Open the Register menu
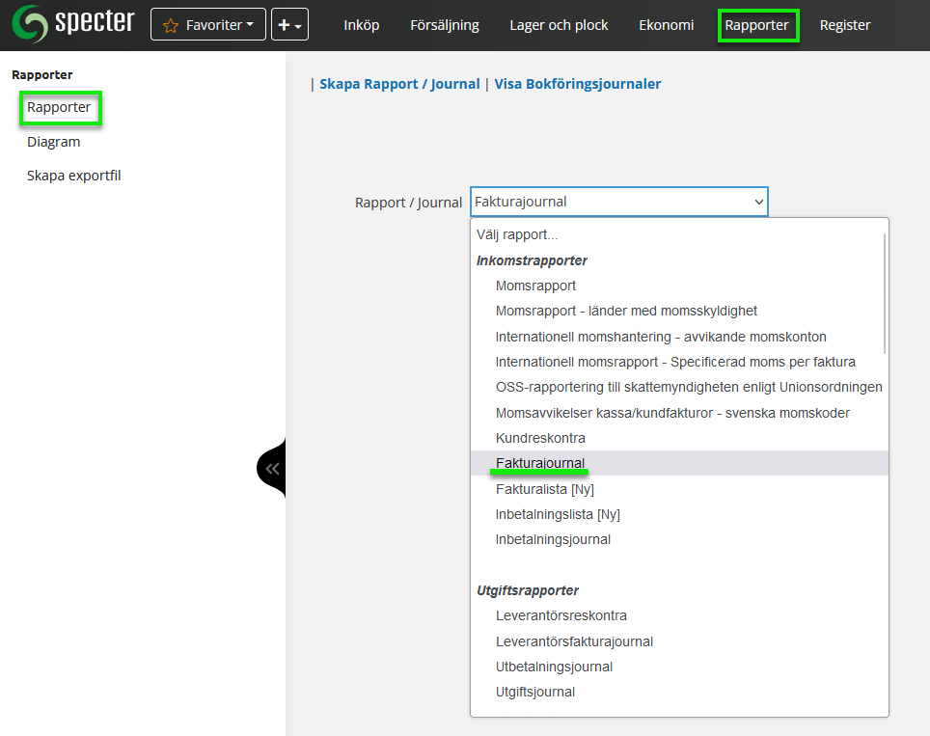This screenshot has width=930, height=736. coord(845,25)
